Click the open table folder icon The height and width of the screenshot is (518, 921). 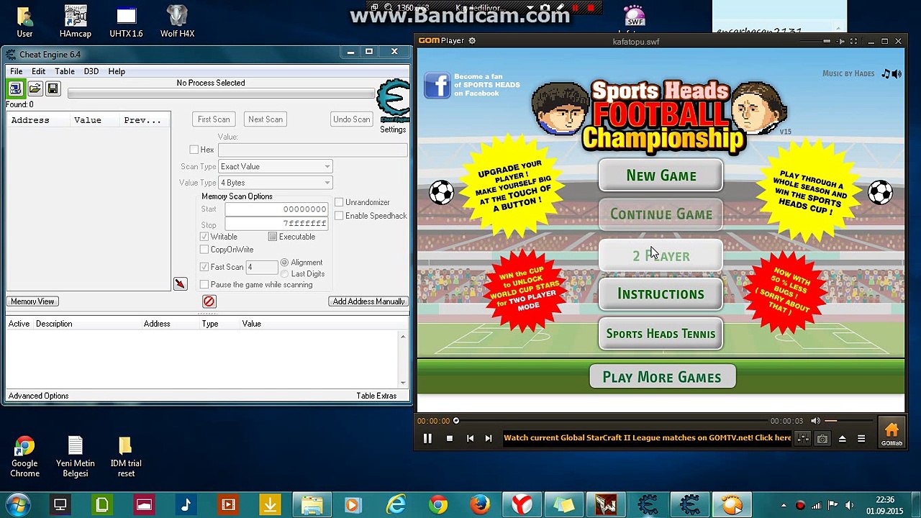pyautogui.click(x=35, y=88)
